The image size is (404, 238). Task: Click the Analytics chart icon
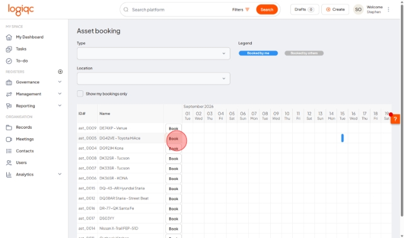pyautogui.click(x=9, y=174)
